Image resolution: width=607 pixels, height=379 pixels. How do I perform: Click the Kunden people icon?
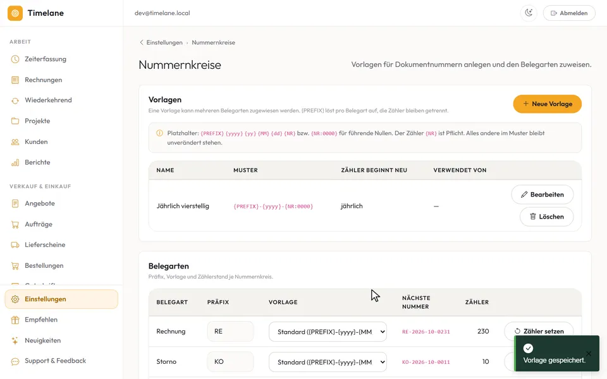(x=15, y=142)
